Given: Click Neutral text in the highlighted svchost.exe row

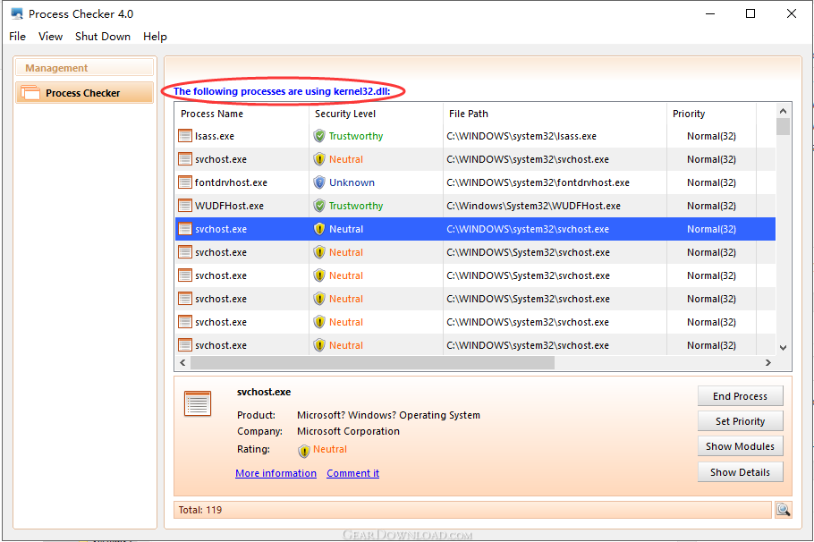Looking at the screenshot, I should tap(346, 229).
